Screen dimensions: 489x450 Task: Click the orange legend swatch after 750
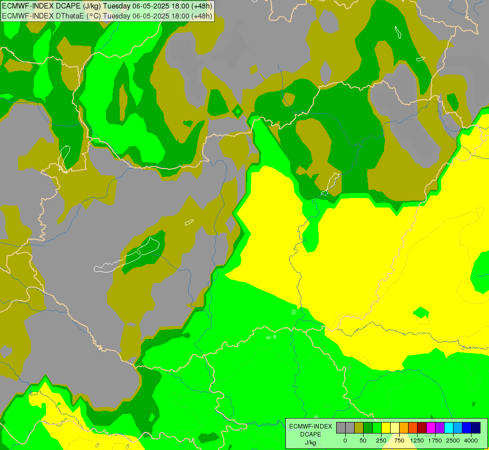(404, 428)
